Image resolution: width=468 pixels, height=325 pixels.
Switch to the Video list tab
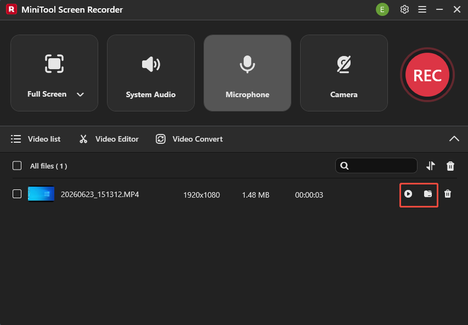[36, 139]
